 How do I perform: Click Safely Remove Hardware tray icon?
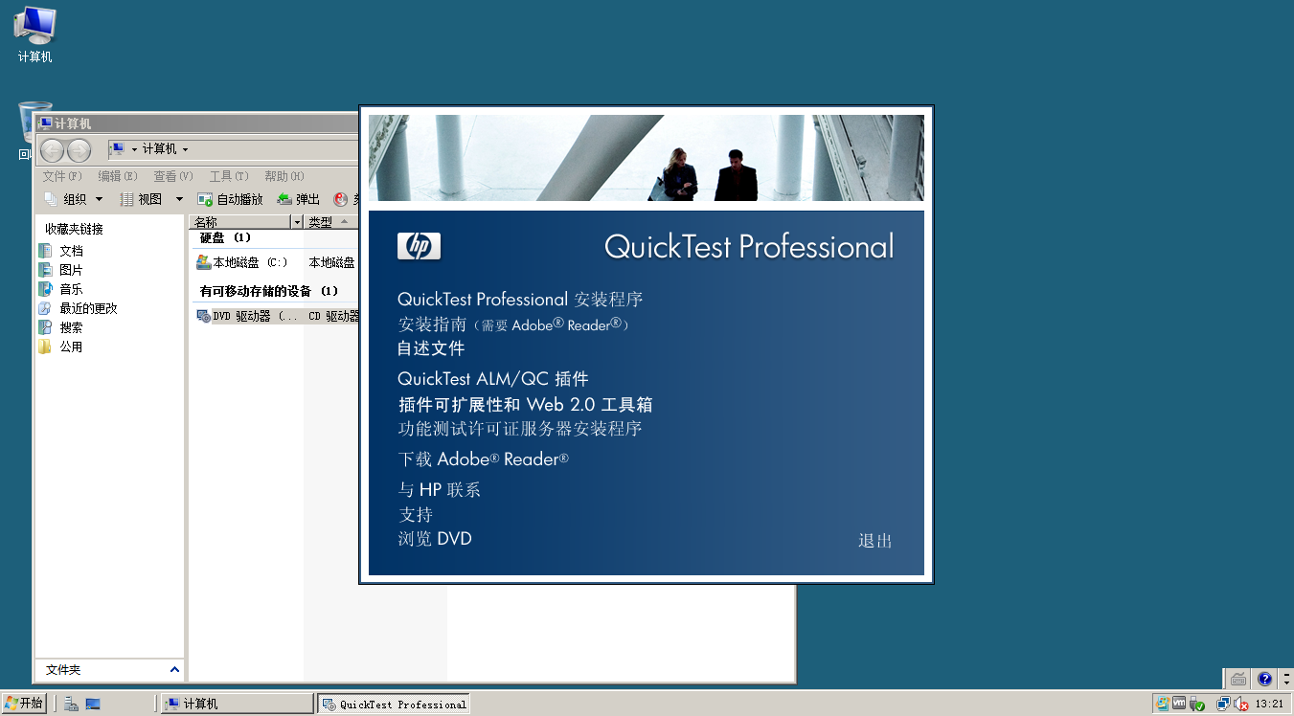tap(1196, 704)
